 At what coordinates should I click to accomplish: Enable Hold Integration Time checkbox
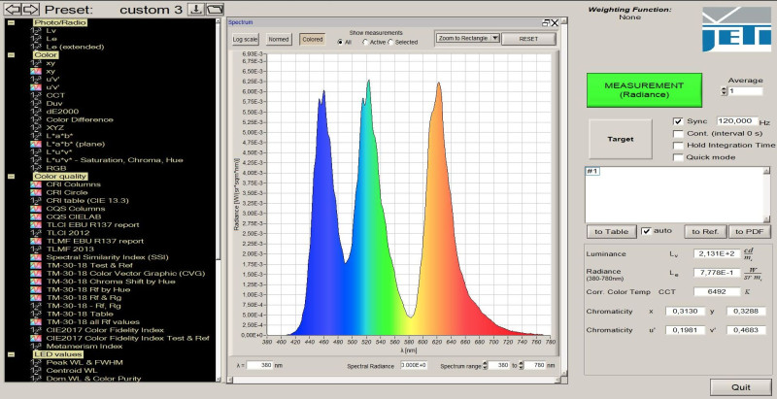click(678, 146)
